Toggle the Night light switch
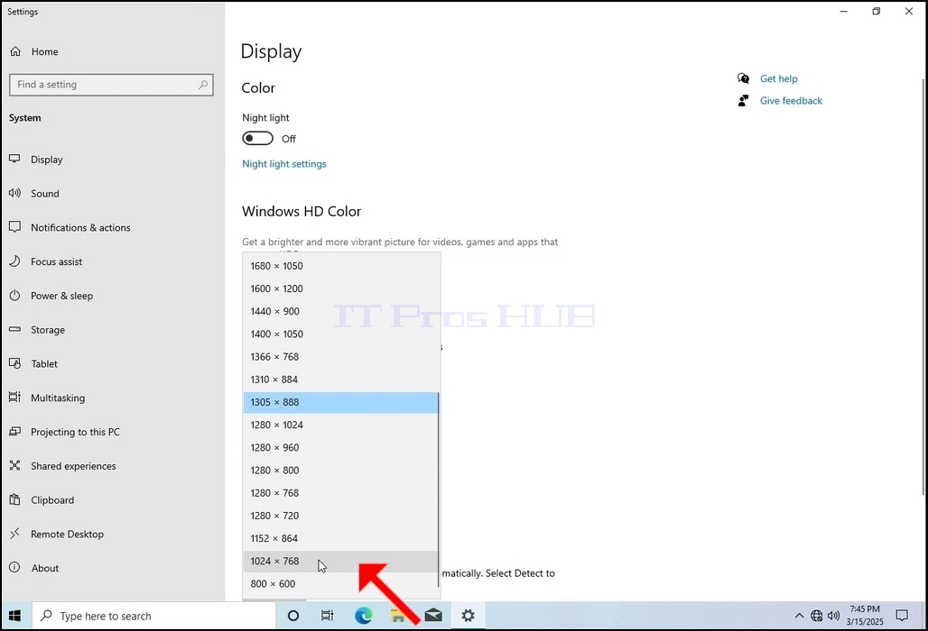 [x=257, y=138]
